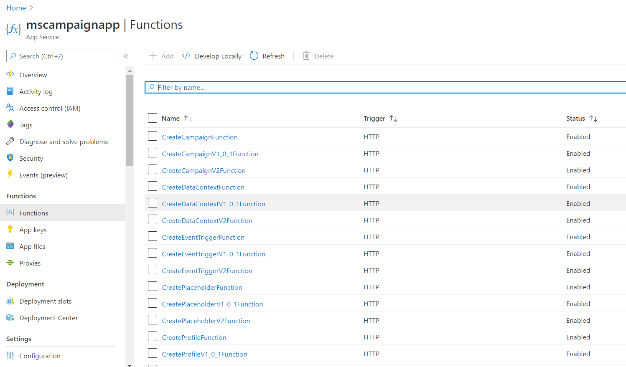626x367 pixels.
Task: Click the sidebar vertical scrollbar thumb
Action: click(x=130, y=120)
